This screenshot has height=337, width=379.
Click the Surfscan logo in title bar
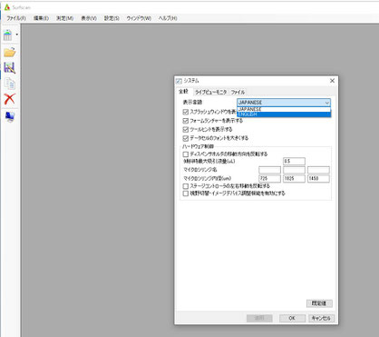(6, 7)
